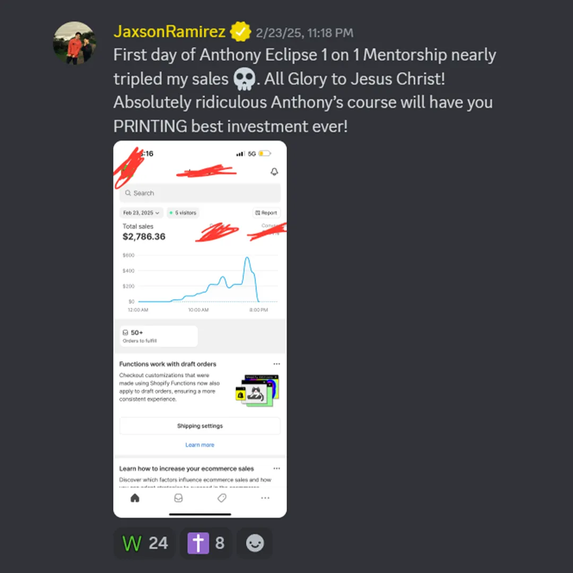Viewport: 573px width, 573px height.
Task: Open the Home tab icon
Action: coord(135,498)
